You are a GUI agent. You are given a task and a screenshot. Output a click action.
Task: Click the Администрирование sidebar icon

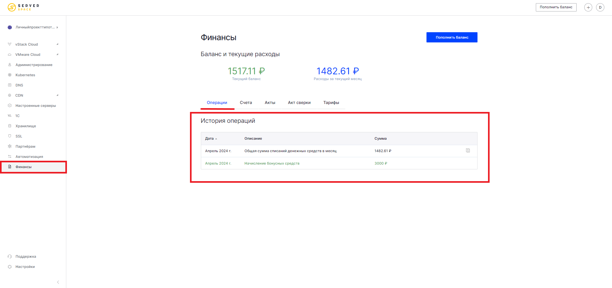(x=10, y=65)
